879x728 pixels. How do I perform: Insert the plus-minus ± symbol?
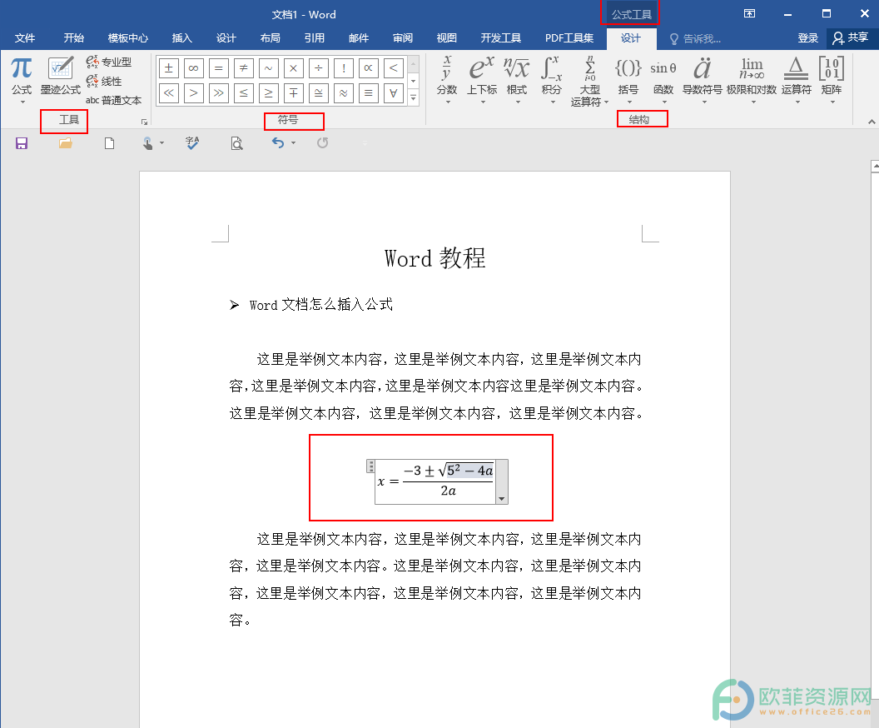pyautogui.click(x=169, y=68)
